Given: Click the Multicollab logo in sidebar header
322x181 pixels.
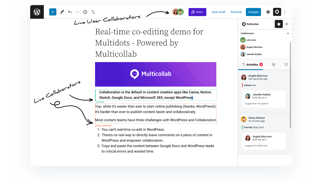Looking at the screenshot, I should [250, 24].
